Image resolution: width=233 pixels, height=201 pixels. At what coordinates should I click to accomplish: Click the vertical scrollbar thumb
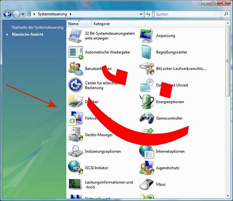(x=228, y=61)
